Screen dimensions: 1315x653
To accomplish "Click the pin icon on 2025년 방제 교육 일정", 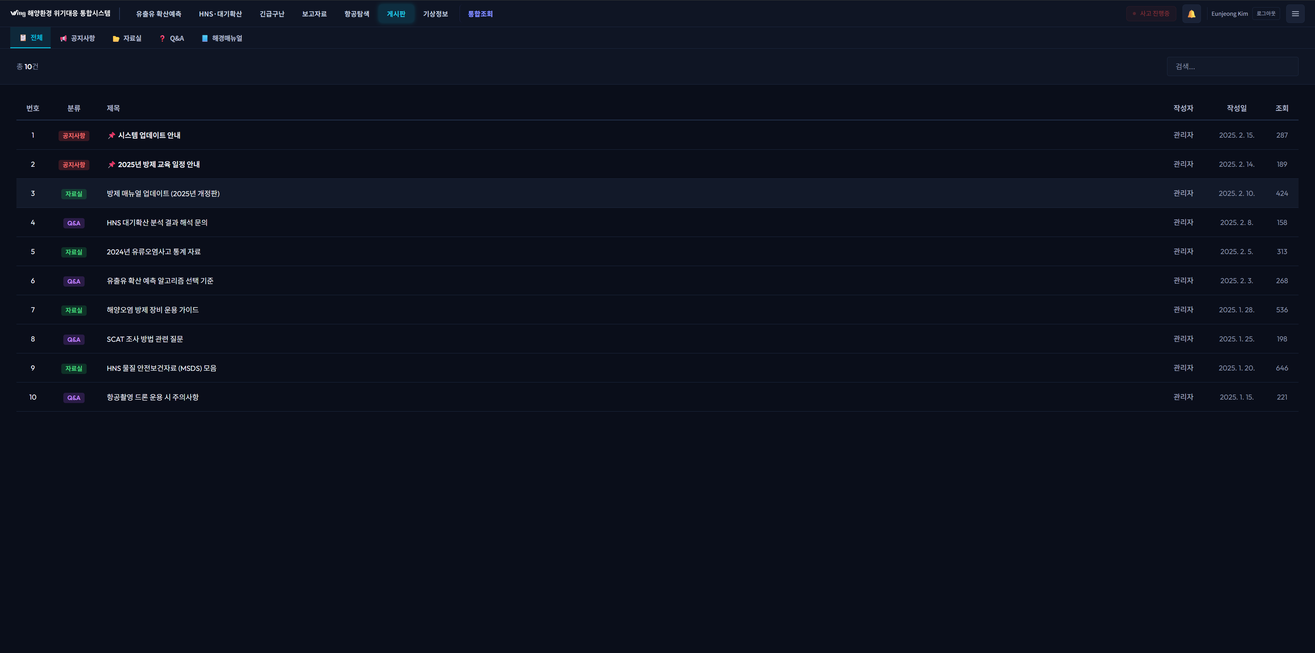I will coord(111,164).
